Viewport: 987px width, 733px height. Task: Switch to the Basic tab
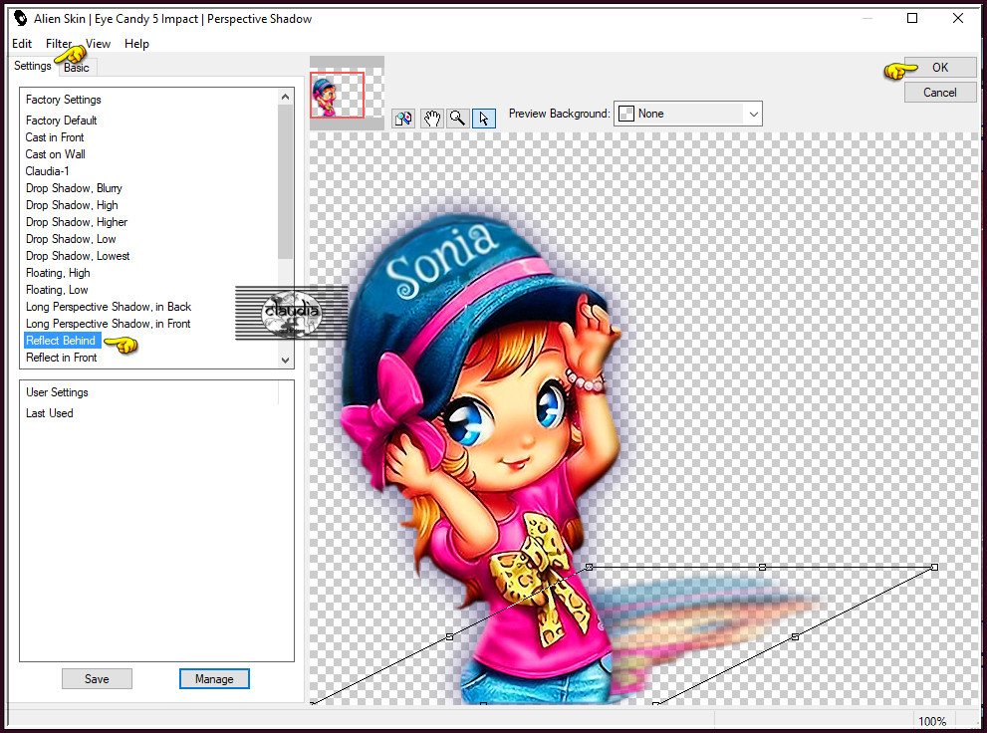coord(77,68)
